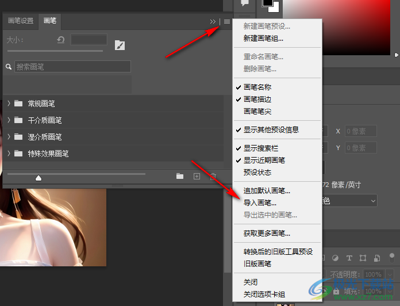Click the foreground/background color squares
Screen dimensions: 400x306
(x=271, y=5)
